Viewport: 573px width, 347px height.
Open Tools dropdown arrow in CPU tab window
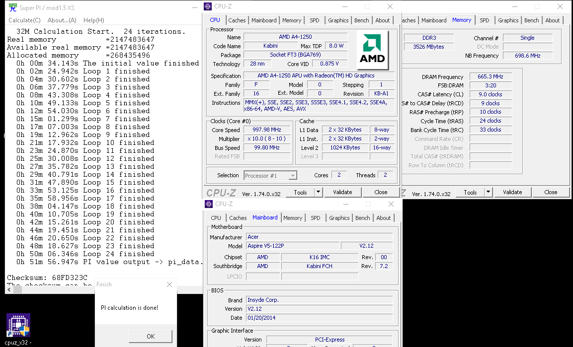click(318, 192)
